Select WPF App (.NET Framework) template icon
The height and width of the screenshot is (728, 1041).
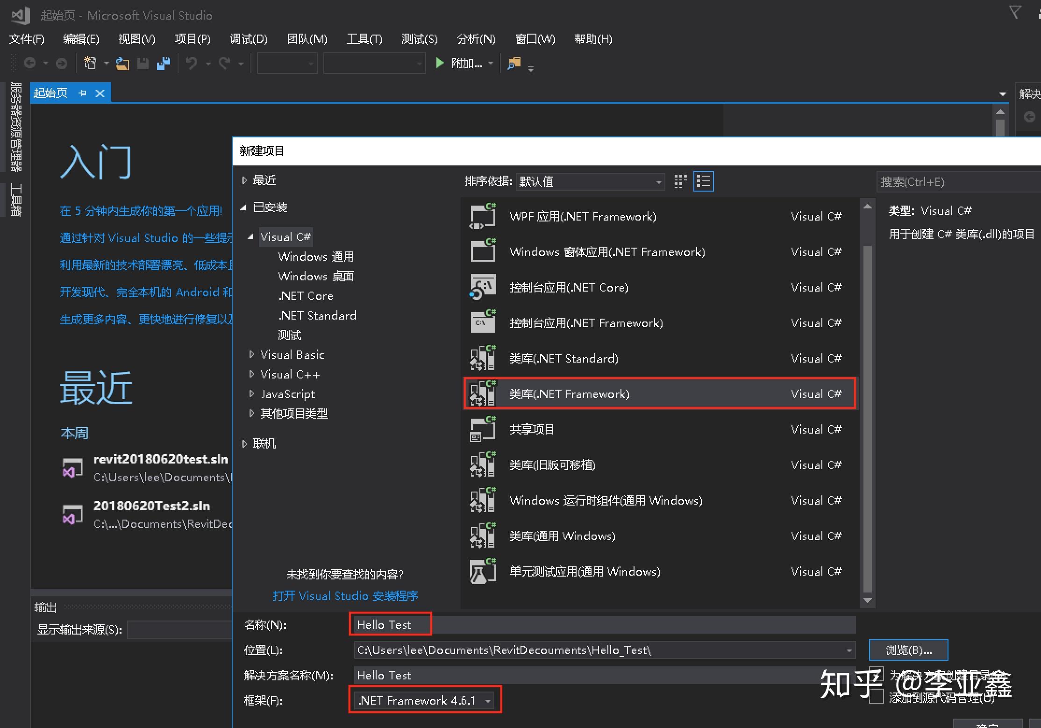pos(483,216)
